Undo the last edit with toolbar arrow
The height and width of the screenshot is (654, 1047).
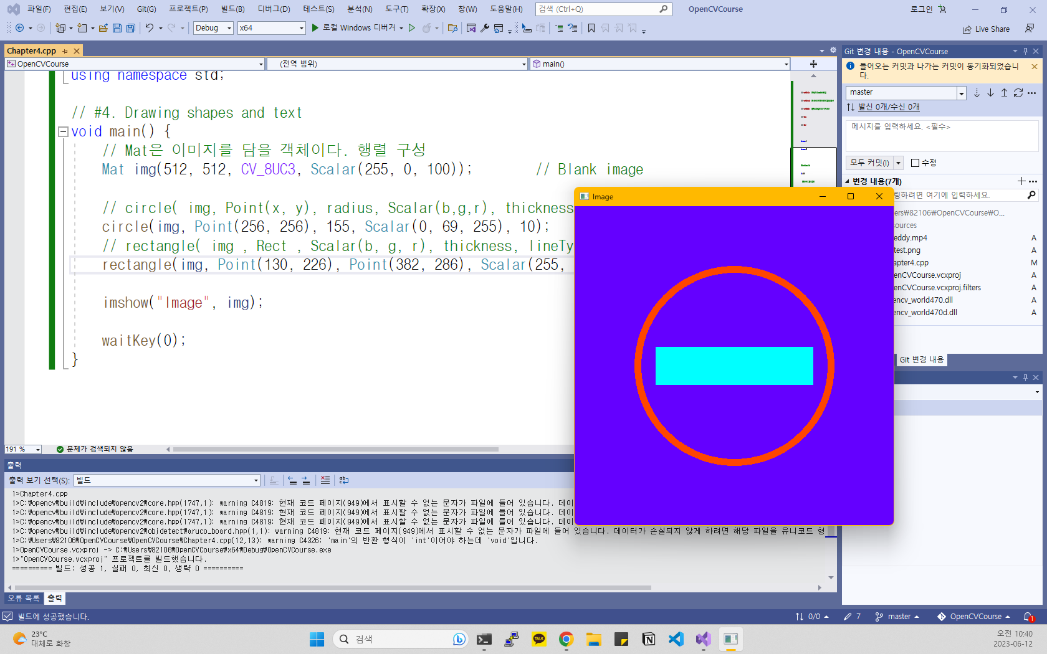tap(150, 28)
